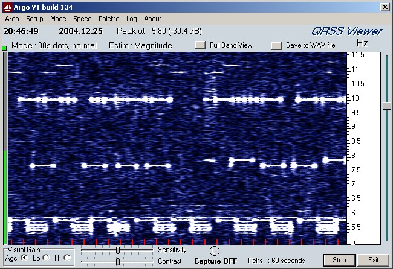This screenshot has height=269, width=393.
Task: Open the About menu
Action: 152,19
